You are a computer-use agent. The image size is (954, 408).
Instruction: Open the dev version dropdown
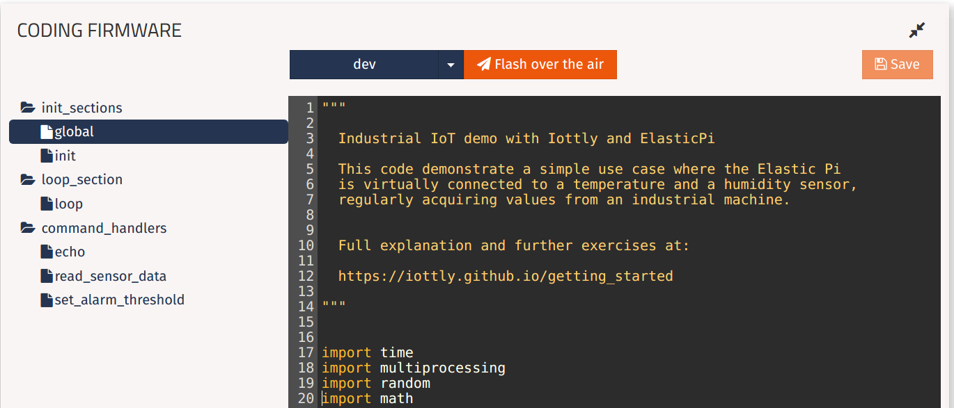pyautogui.click(x=451, y=64)
